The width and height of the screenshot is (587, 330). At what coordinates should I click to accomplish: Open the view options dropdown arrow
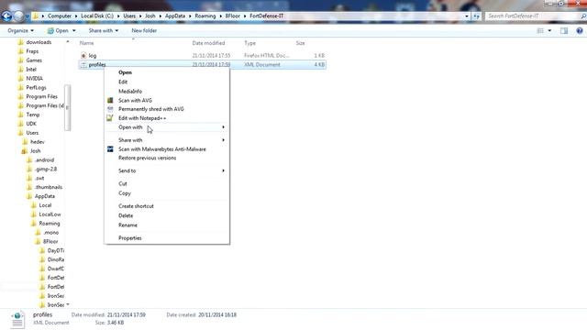pyautogui.click(x=549, y=30)
